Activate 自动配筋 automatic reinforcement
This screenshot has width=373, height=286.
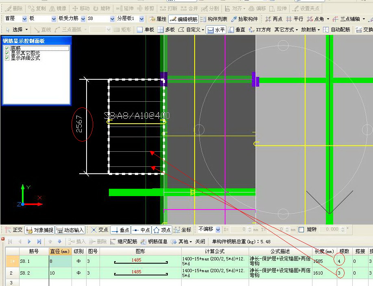point(336,30)
